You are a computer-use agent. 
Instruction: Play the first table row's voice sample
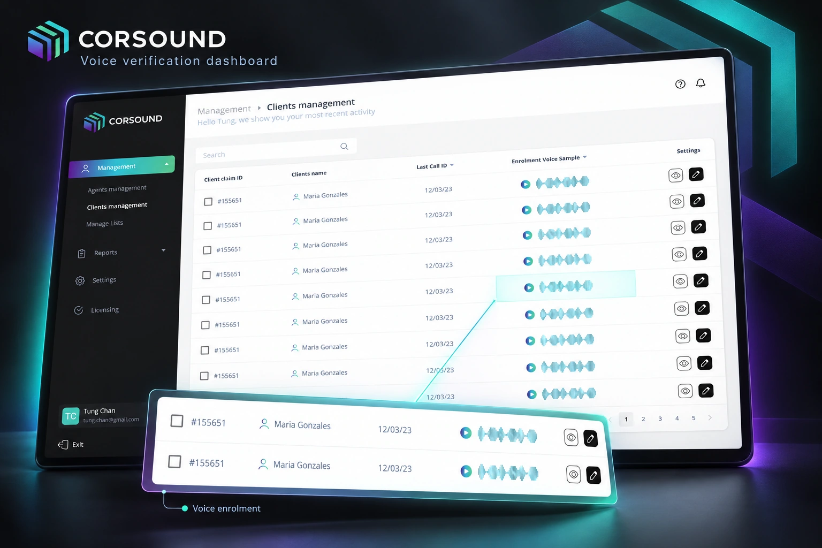pyautogui.click(x=526, y=184)
